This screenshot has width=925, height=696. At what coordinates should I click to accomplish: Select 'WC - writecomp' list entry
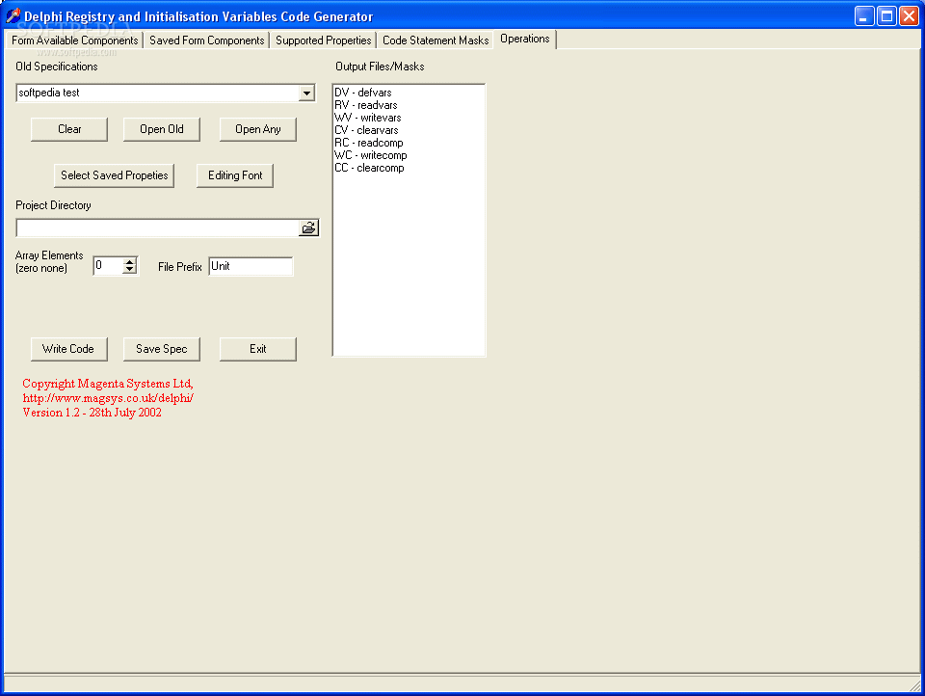coord(370,155)
